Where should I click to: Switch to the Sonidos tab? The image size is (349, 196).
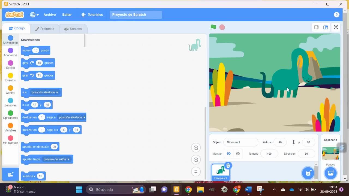click(73, 29)
